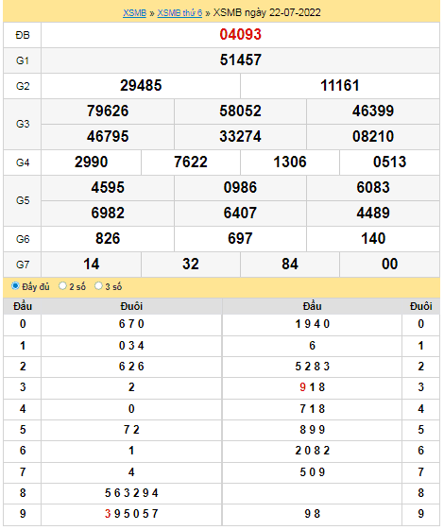Click the G5 number 6083

click(373, 187)
